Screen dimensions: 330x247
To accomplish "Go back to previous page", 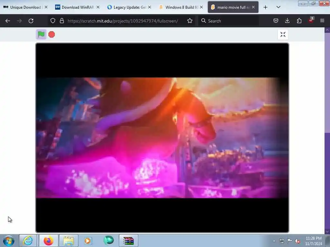I will [8, 21].
